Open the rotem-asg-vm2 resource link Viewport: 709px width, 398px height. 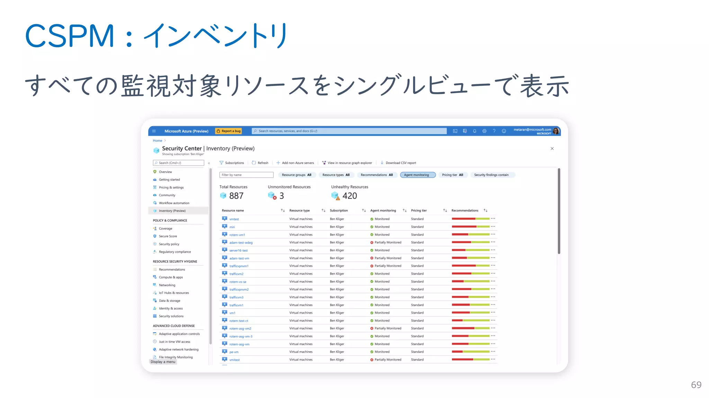(240, 329)
